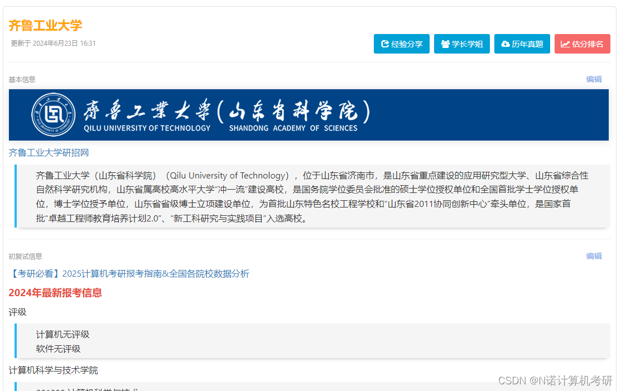
Task: Click the chart icon in 估分排名
Action: point(565,44)
